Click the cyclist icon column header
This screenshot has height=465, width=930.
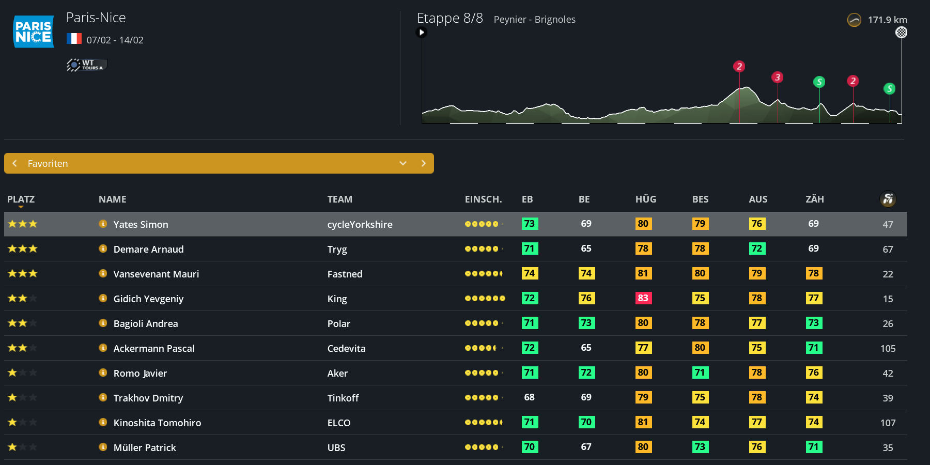(888, 199)
